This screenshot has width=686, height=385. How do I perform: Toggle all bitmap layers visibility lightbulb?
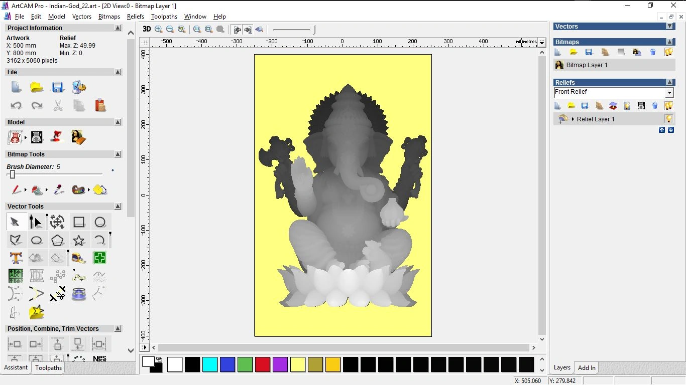(x=668, y=52)
